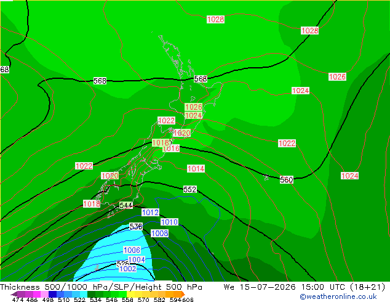Select the 544 height contour label
Viewport: 390px width, 302px height.
point(126,205)
